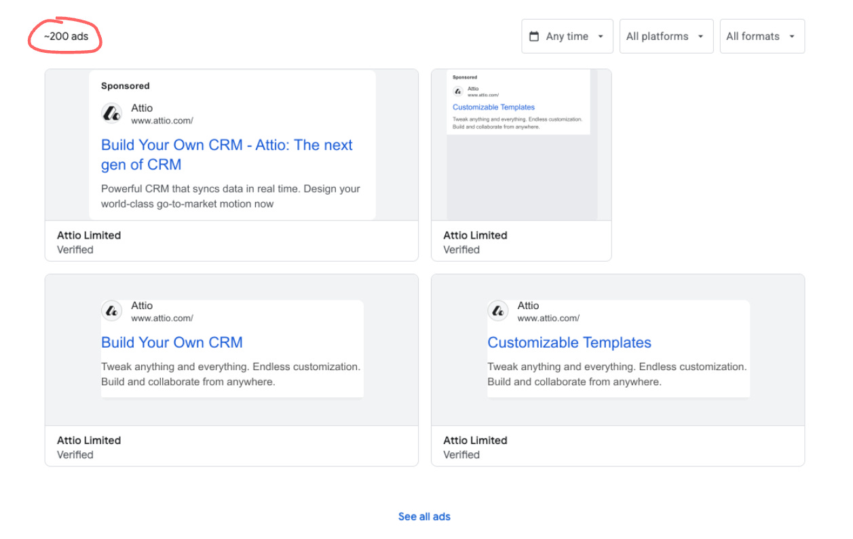853x539 pixels.
Task: Click Attio logo in large Customizable Templates ad
Action: [498, 311]
